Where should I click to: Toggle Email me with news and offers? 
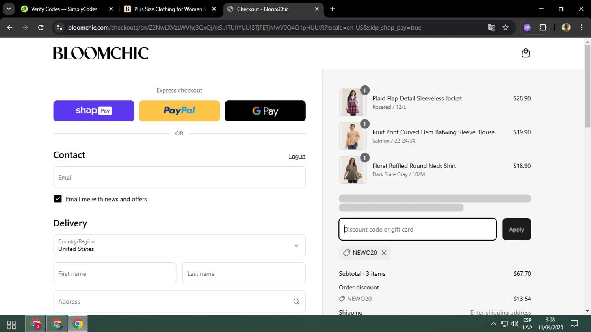(58, 199)
